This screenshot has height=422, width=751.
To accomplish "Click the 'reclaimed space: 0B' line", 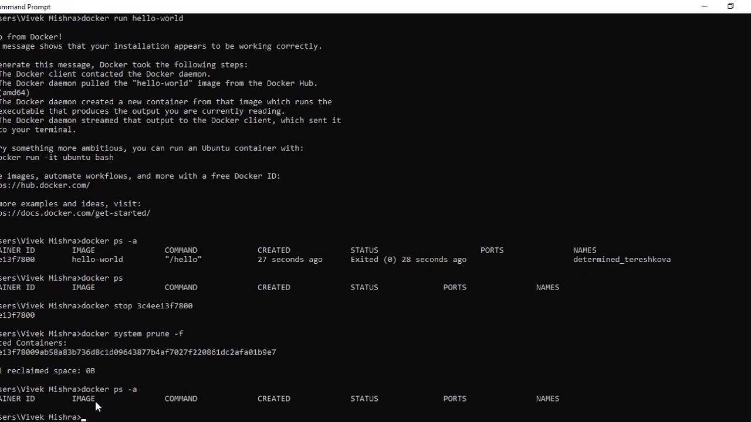I will (48, 370).
